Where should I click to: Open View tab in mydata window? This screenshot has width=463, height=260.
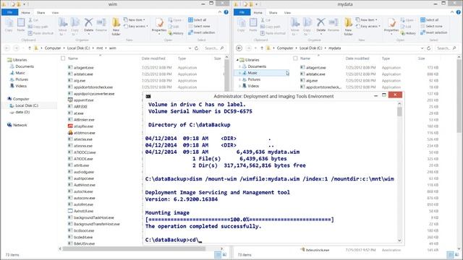point(288,13)
